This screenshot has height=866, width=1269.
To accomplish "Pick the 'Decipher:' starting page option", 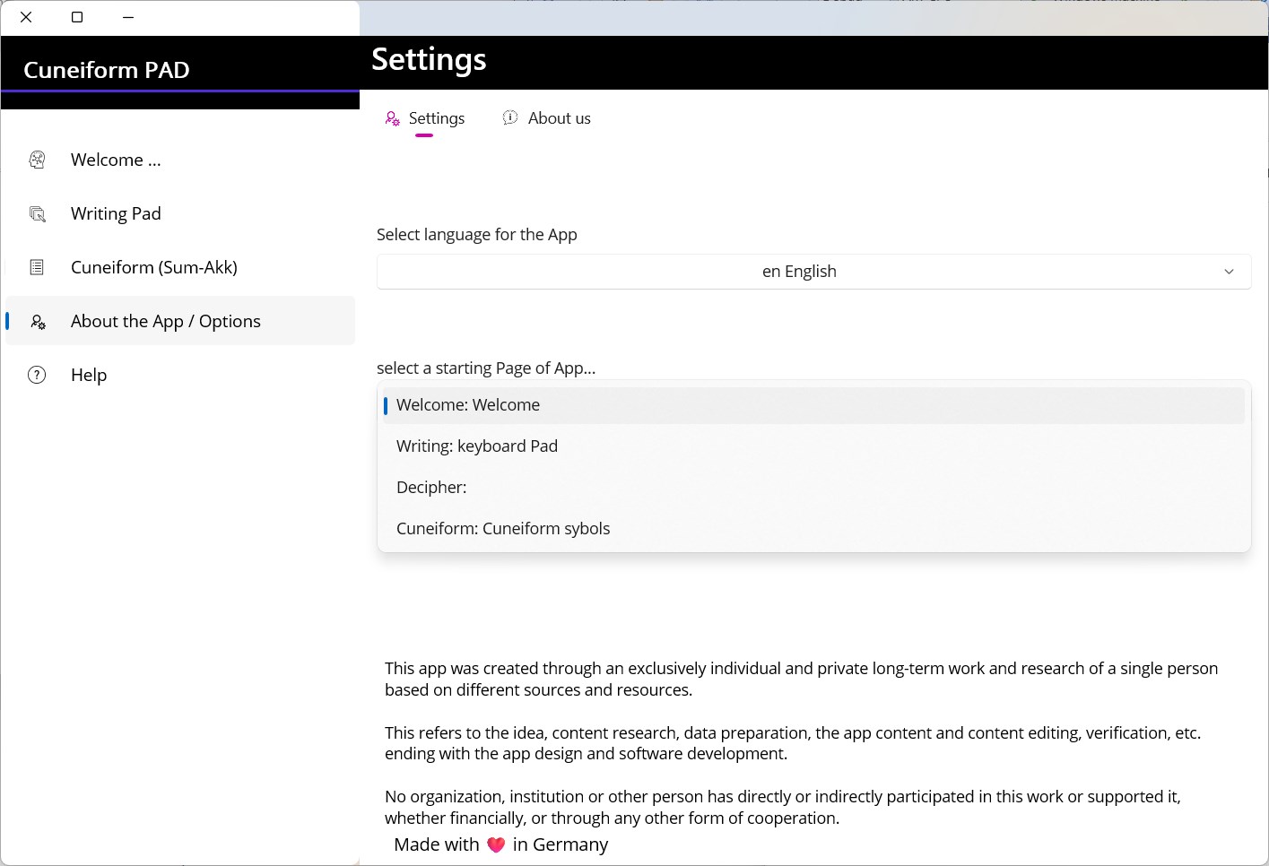I will tap(431, 488).
